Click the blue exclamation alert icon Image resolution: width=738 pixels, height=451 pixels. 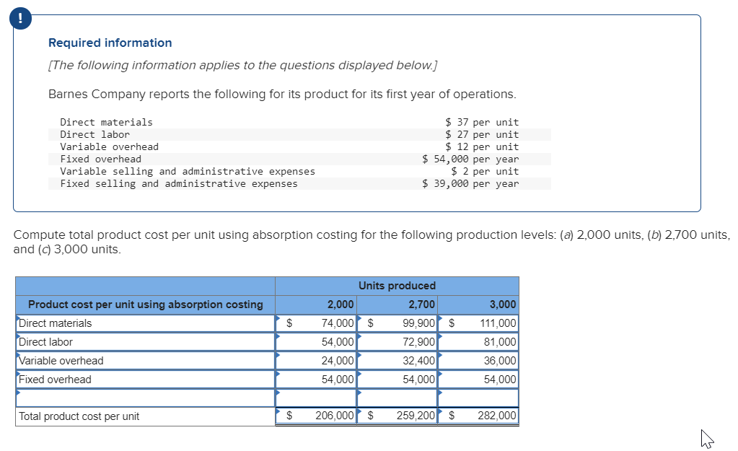(20, 18)
